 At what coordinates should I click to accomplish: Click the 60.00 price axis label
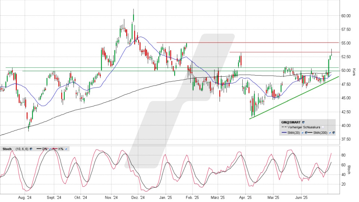point(346,16)
